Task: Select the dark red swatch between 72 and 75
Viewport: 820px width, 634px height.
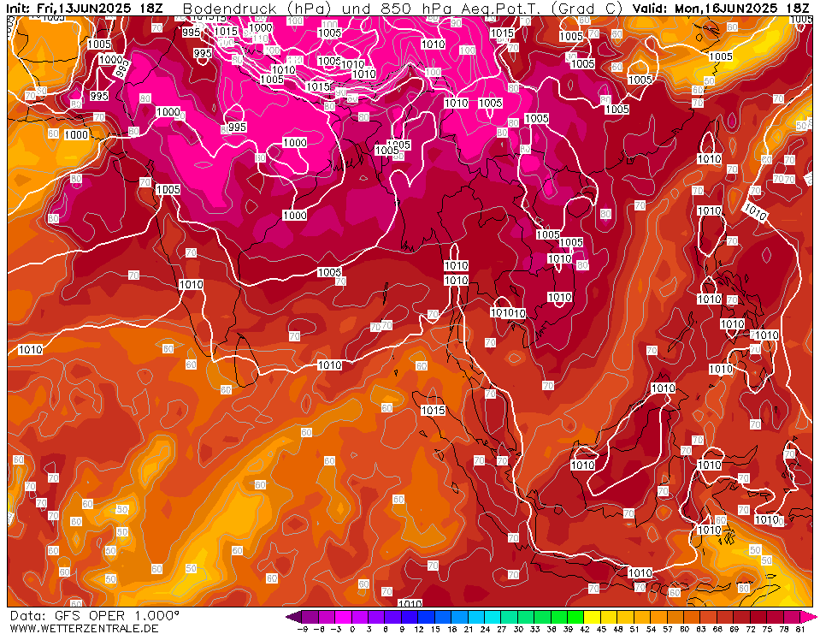Action: click(760, 616)
